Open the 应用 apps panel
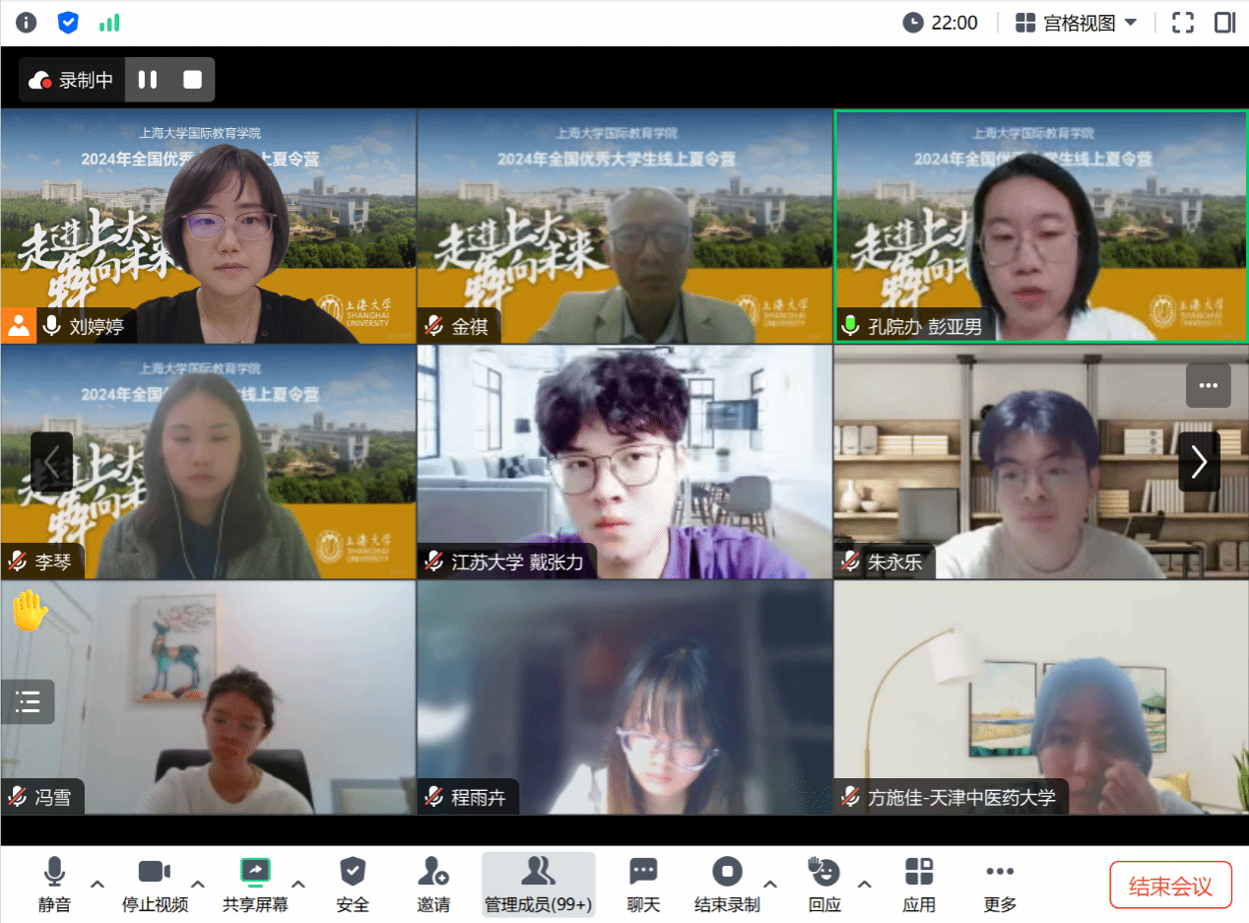The width and height of the screenshot is (1249, 923). 918,884
